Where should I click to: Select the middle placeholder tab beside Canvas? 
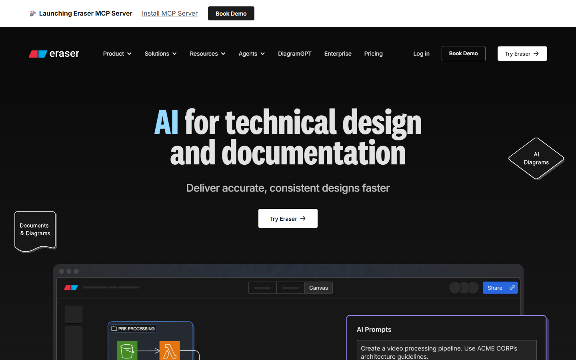pyautogui.click(x=290, y=288)
